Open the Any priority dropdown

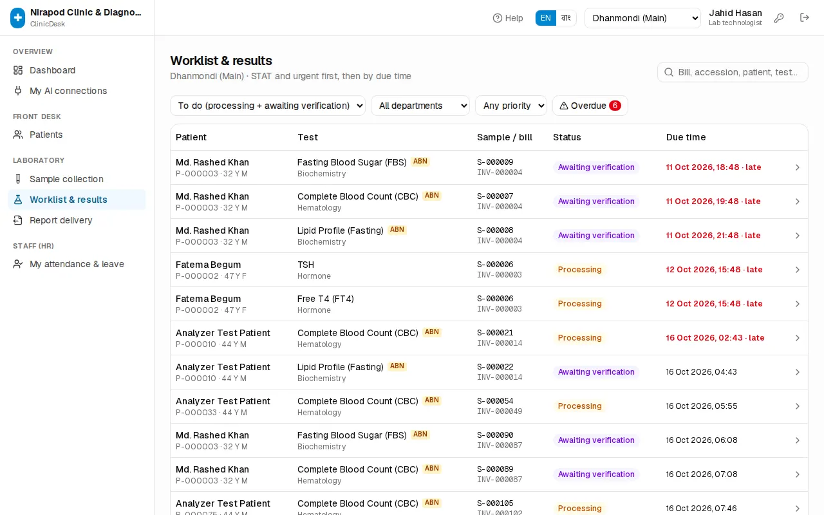tap(511, 106)
